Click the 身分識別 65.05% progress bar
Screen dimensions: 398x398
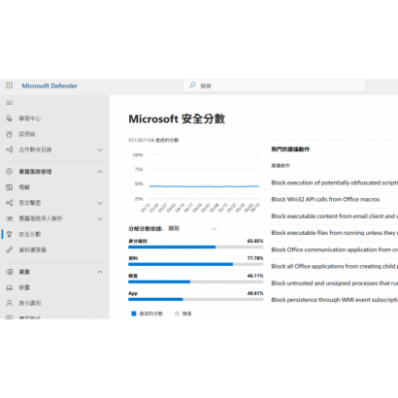pos(196,248)
